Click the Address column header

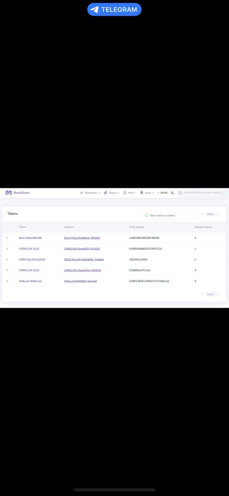pyautogui.click(x=69, y=227)
